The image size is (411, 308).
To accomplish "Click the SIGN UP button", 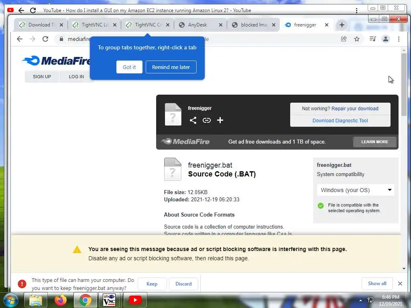I will (x=42, y=77).
